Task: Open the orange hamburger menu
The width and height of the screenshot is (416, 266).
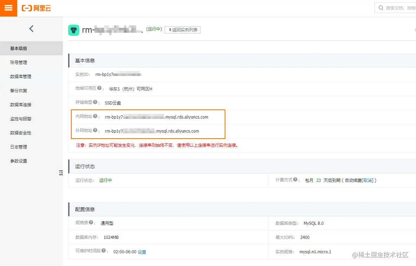Action: [8, 8]
